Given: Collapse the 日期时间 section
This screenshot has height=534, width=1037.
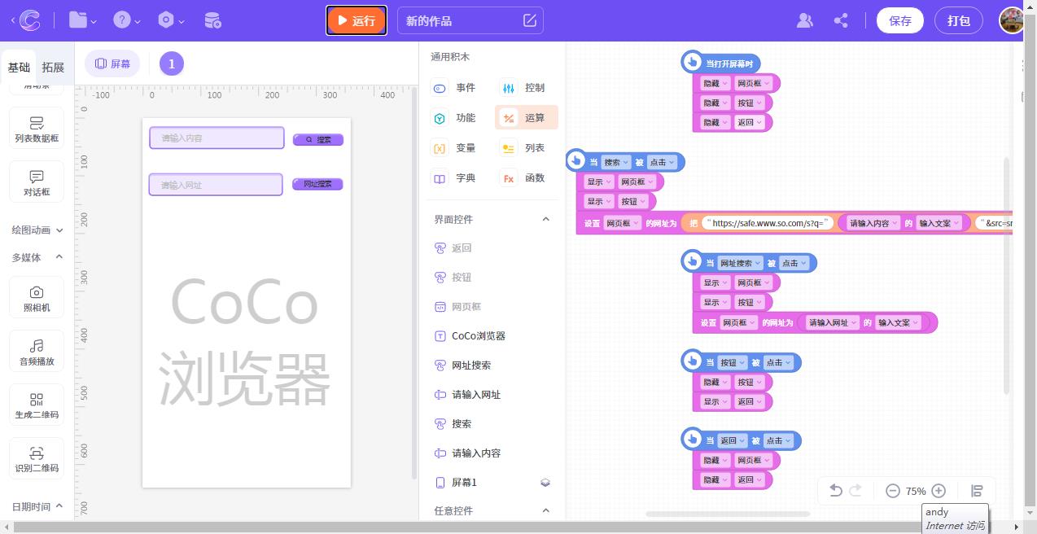Looking at the screenshot, I should tap(37, 506).
